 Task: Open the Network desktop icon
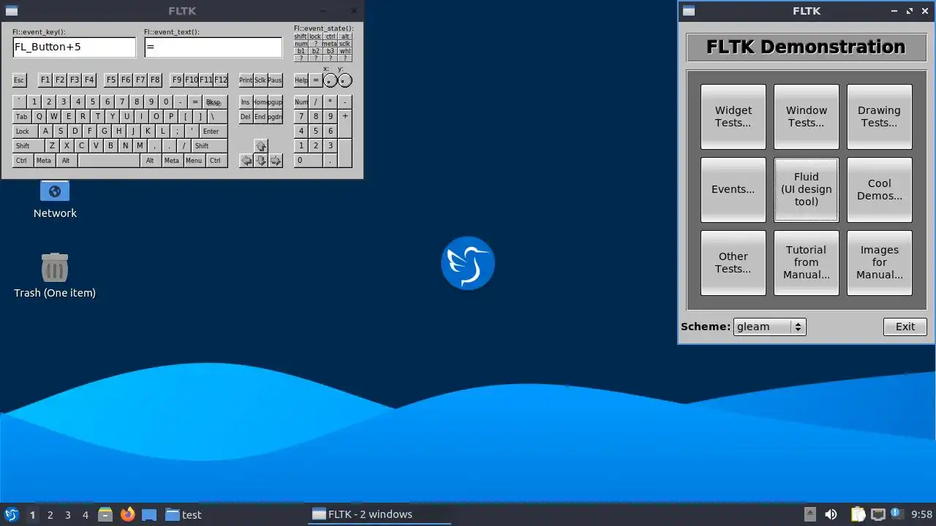(55, 199)
